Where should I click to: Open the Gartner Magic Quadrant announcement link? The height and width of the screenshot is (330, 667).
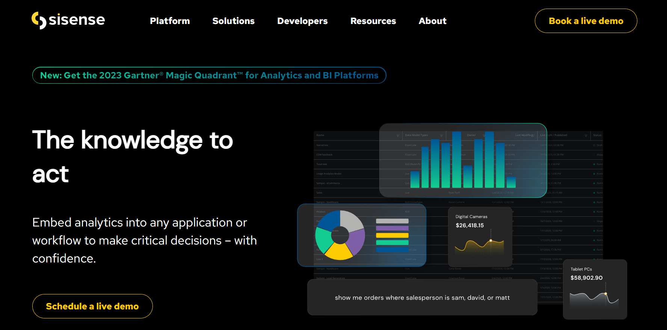click(x=209, y=75)
